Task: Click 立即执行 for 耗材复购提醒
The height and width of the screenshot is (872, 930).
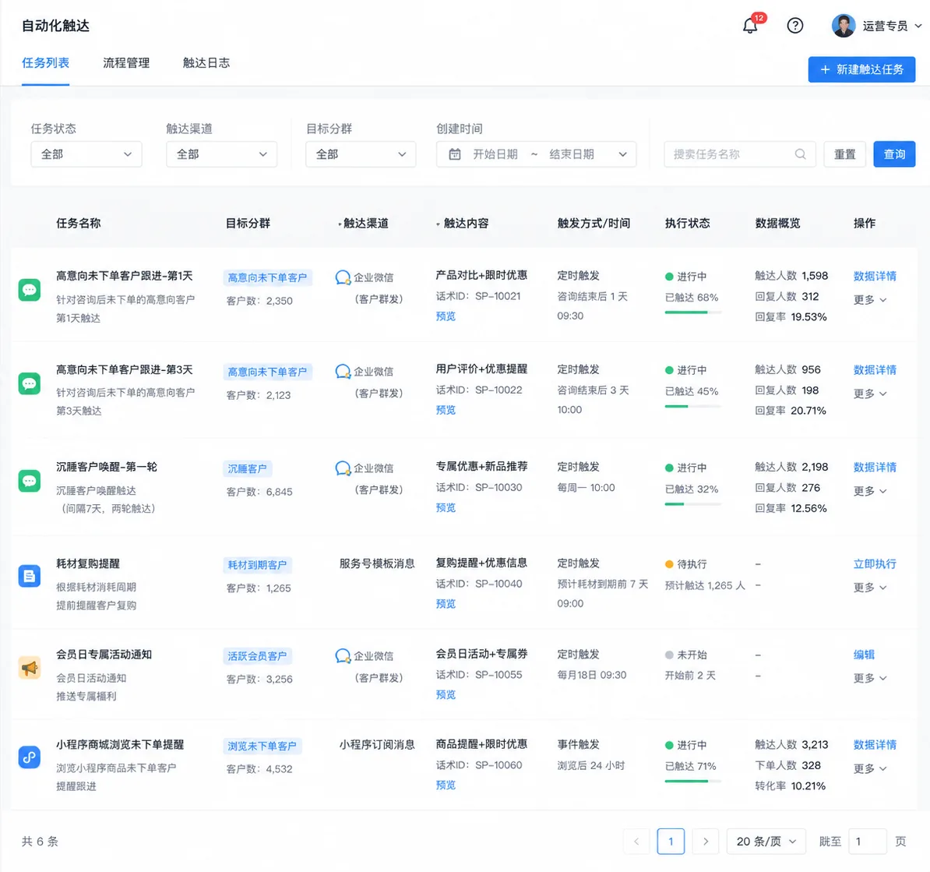Action: pos(875,564)
